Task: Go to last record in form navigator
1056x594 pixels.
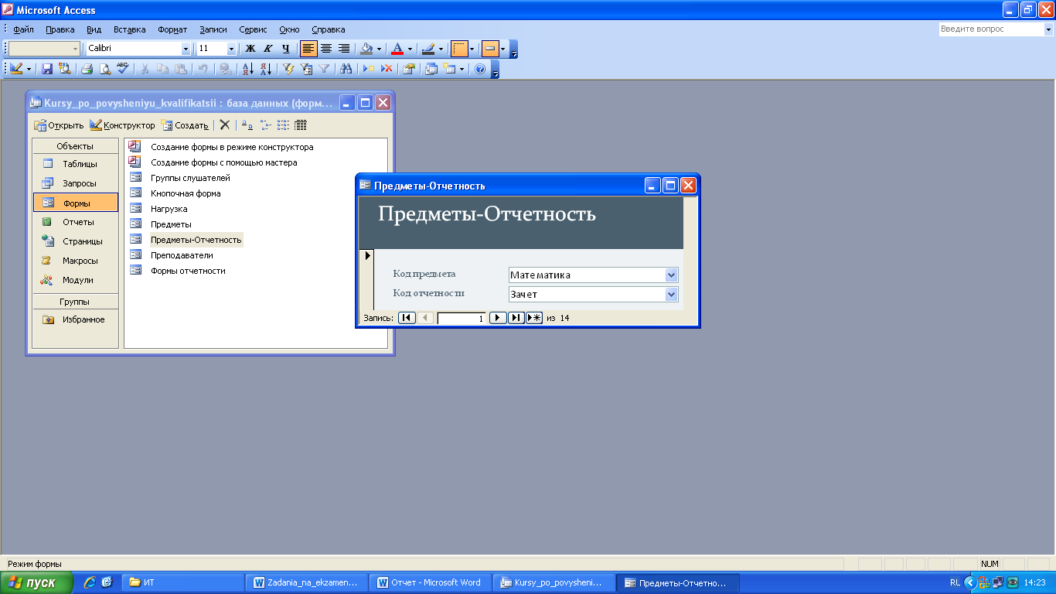Action: (x=516, y=318)
